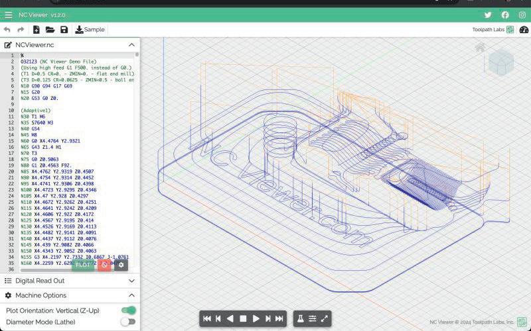Enable Diameter Mode (Lathe)
Screen dimensions: 531x331
(x=128, y=322)
